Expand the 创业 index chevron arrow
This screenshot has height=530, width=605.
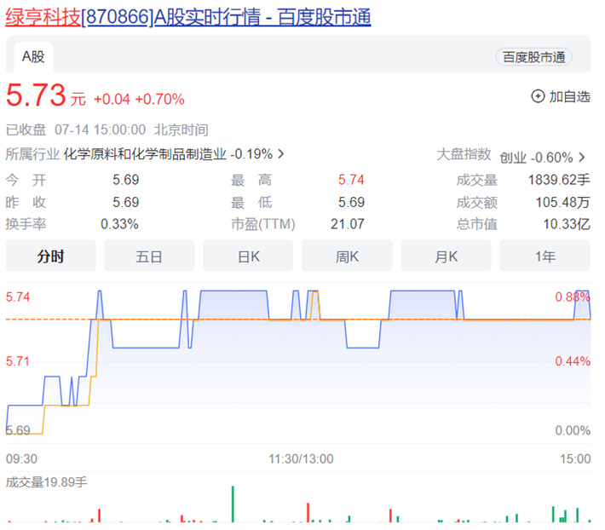point(582,157)
